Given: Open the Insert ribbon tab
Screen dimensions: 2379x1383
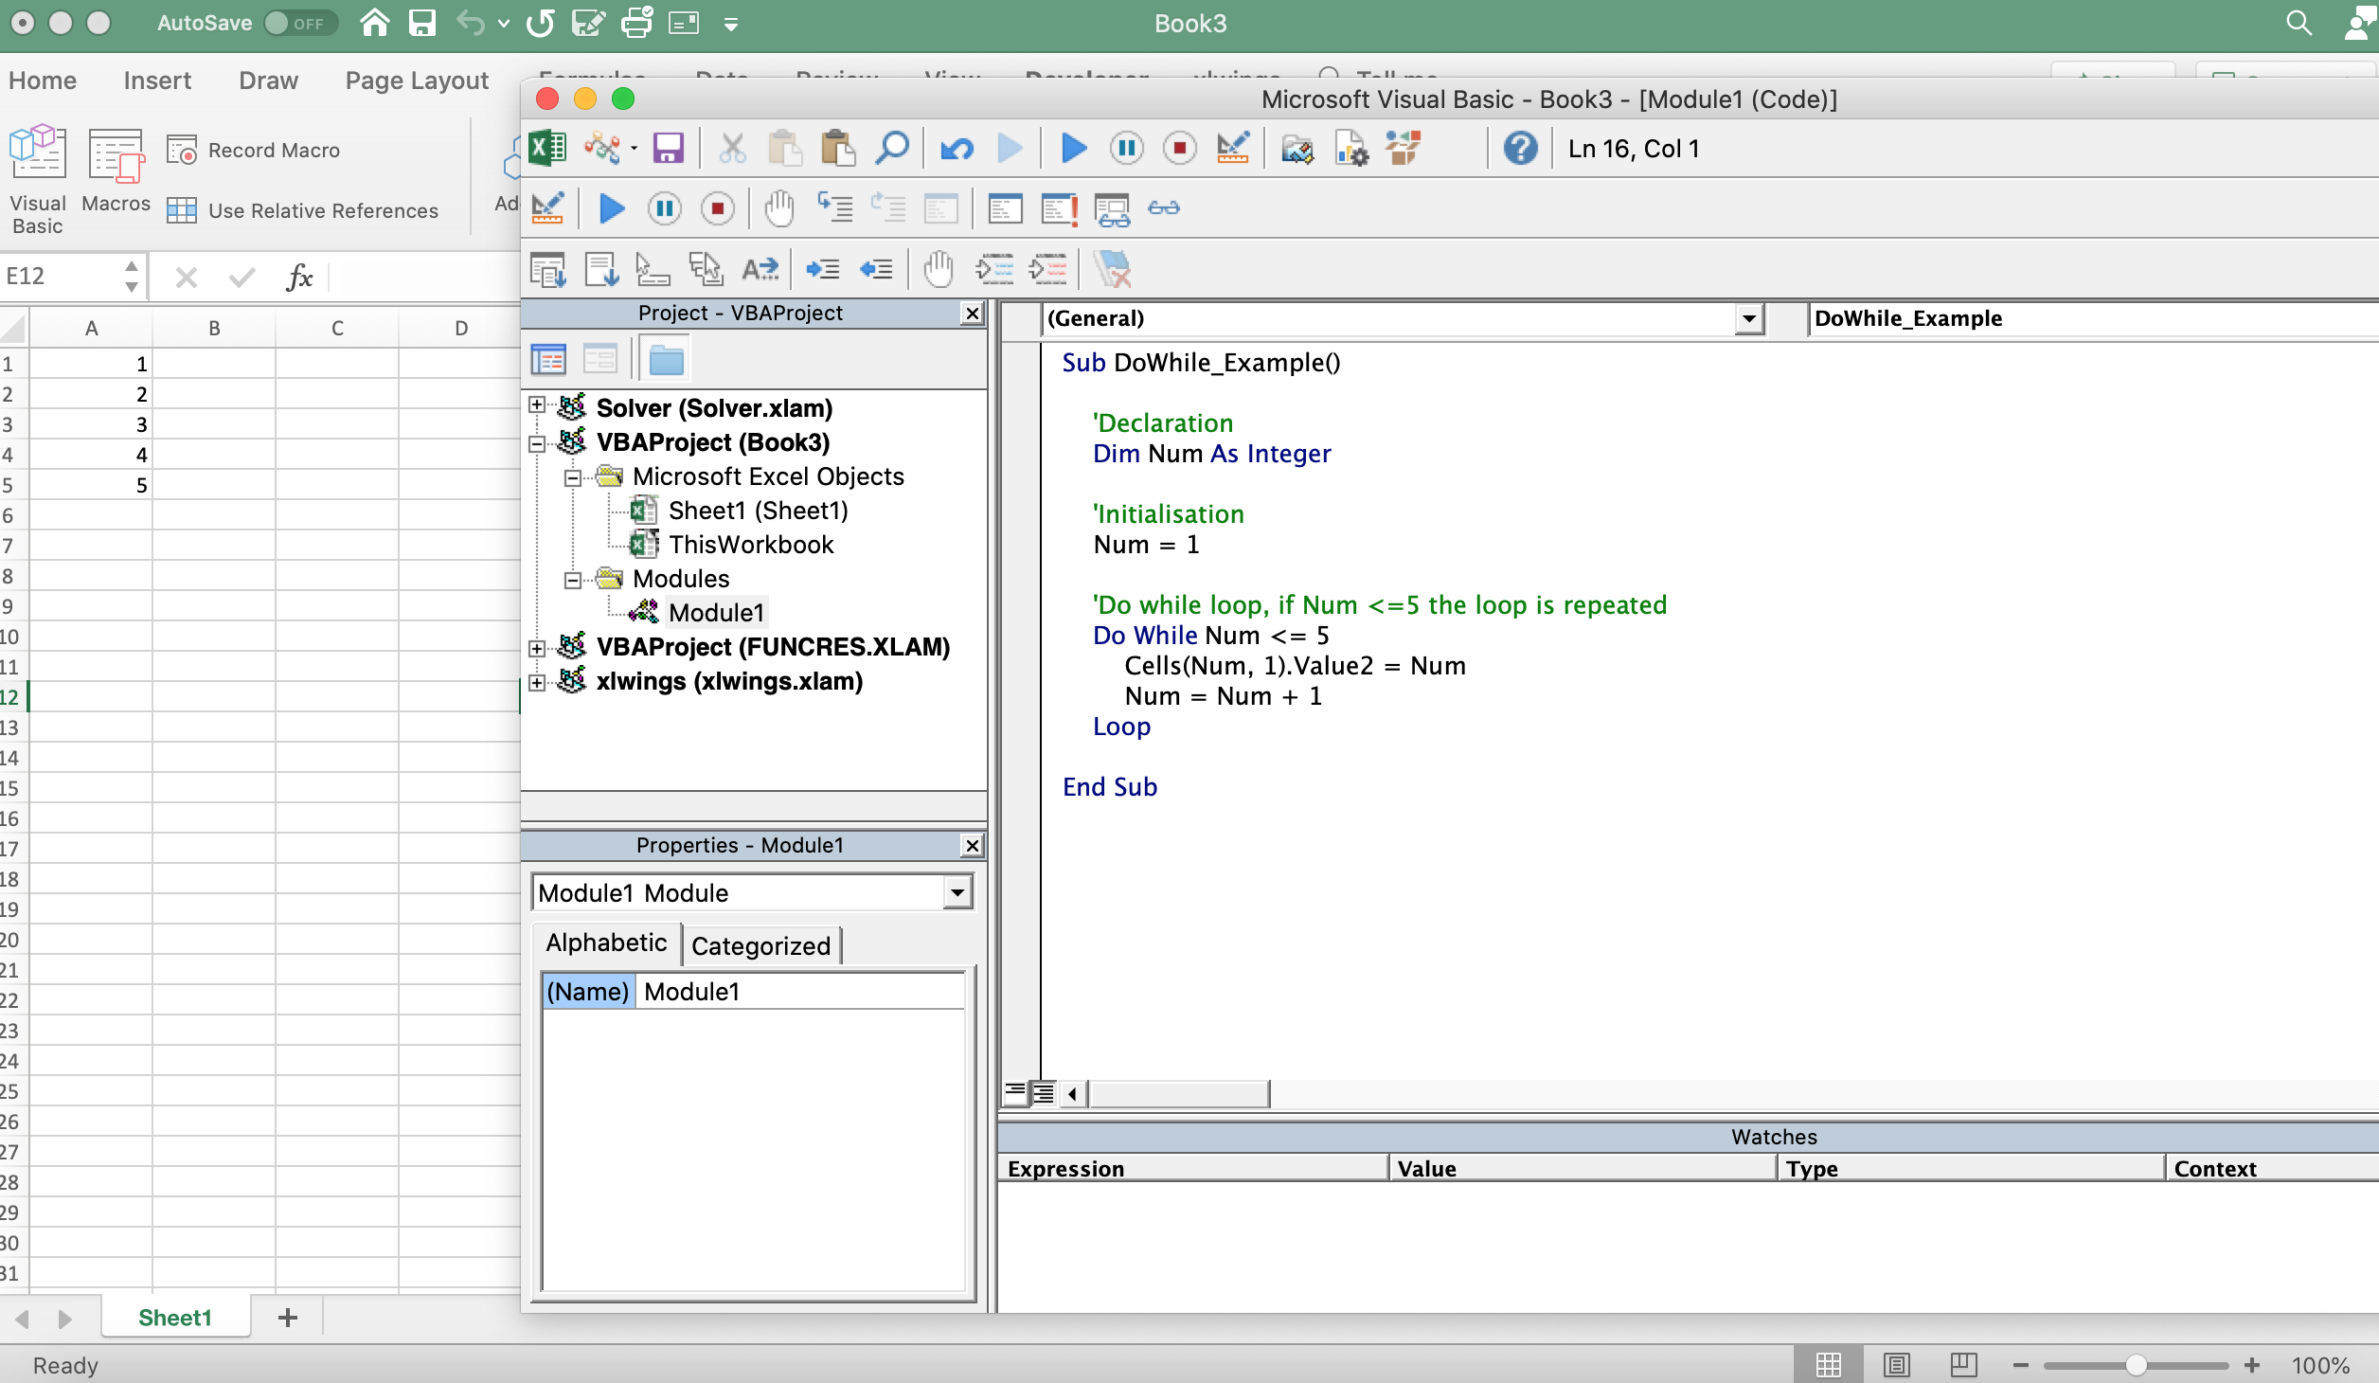Looking at the screenshot, I should (x=157, y=81).
